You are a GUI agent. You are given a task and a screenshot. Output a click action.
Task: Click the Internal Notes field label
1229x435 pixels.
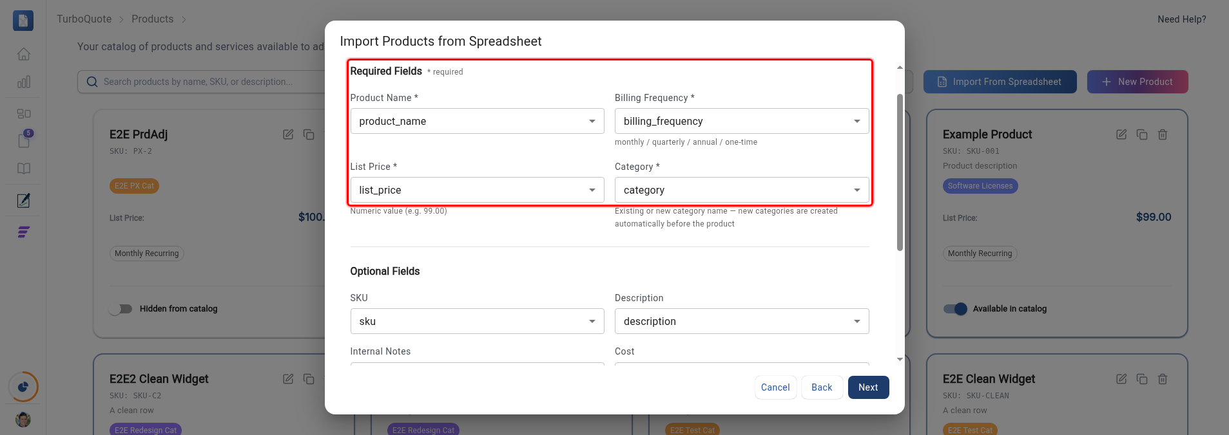(x=380, y=351)
